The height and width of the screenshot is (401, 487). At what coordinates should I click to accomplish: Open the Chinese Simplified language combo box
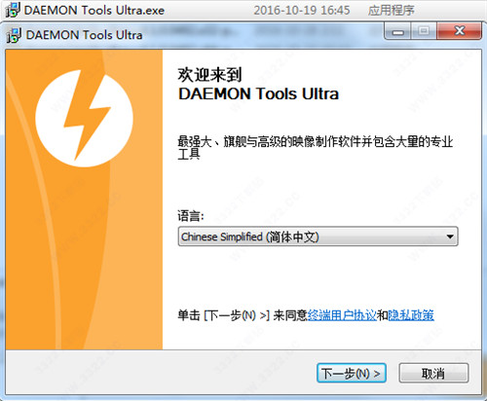point(318,237)
